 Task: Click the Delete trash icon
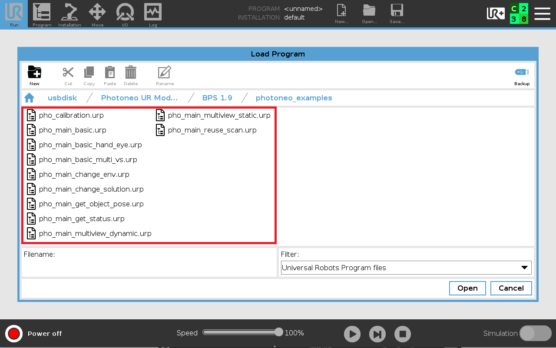[131, 76]
